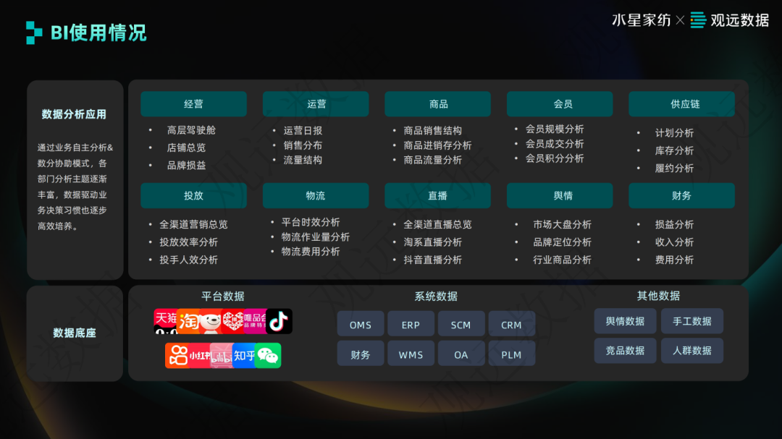Click the JD dog mascot icon
The image size is (782, 439).
210,321
